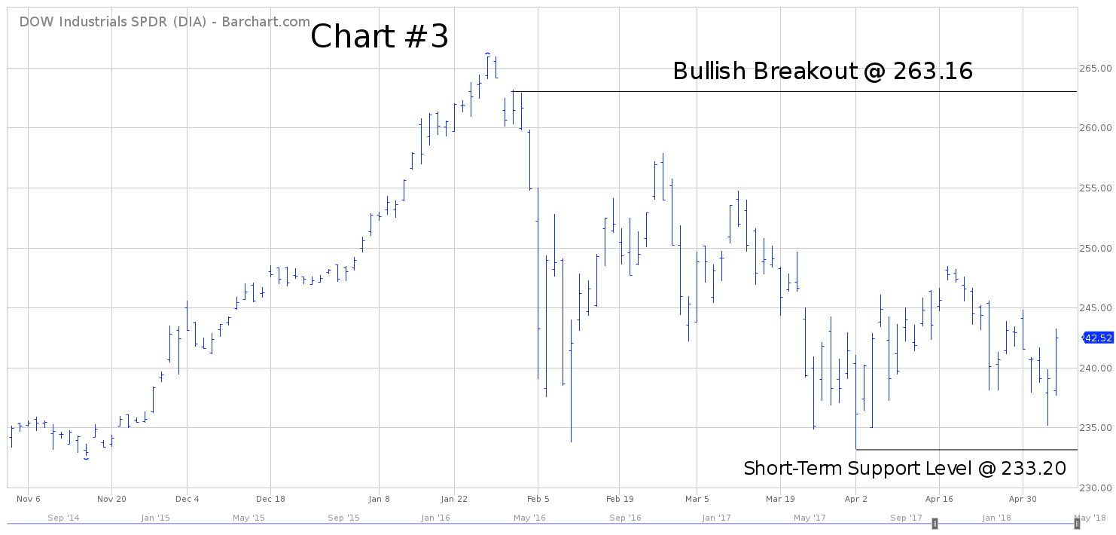Click the Chart #3 heading
The width and height of the screenshot is (1116, 535).
[380, 36]
